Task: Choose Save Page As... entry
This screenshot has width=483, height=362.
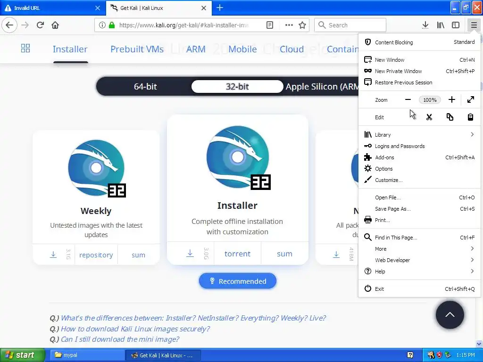Action: click(x=419, y=209)
